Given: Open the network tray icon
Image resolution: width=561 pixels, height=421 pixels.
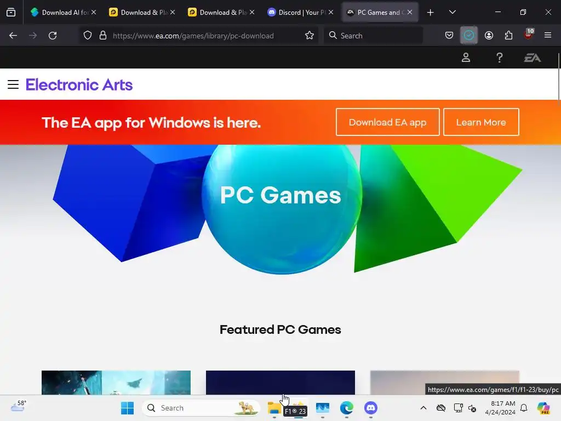Looking at the screenshot, I should 458,408.
